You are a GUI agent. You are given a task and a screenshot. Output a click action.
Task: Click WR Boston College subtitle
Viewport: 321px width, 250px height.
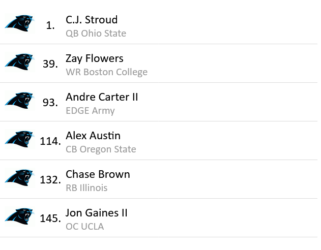tap(106, 72)
